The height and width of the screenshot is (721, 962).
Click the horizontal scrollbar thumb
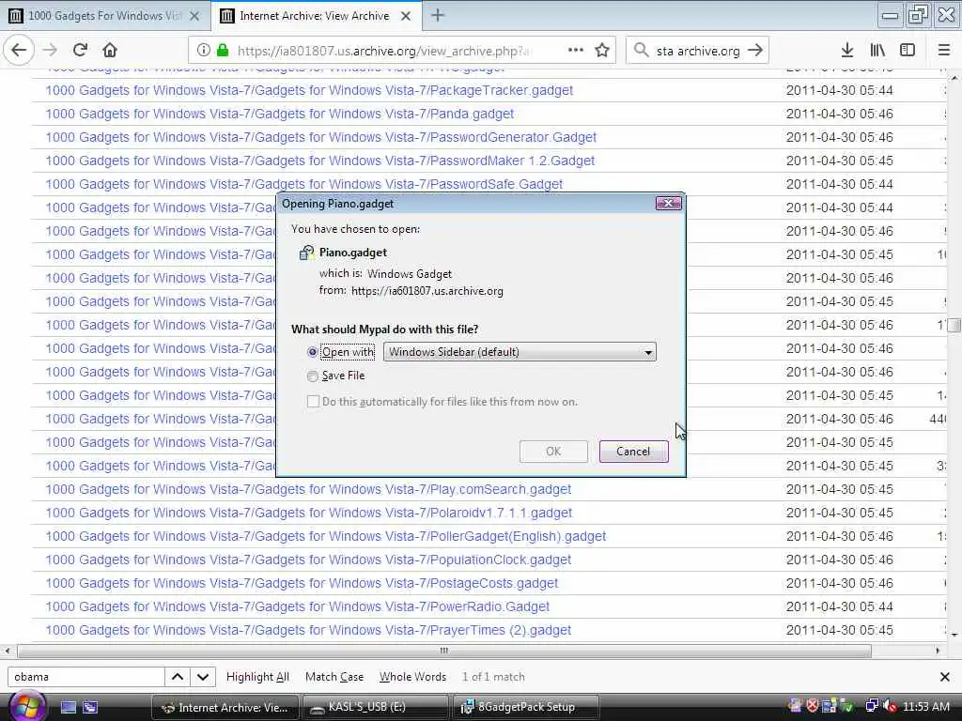coord(444,651)
